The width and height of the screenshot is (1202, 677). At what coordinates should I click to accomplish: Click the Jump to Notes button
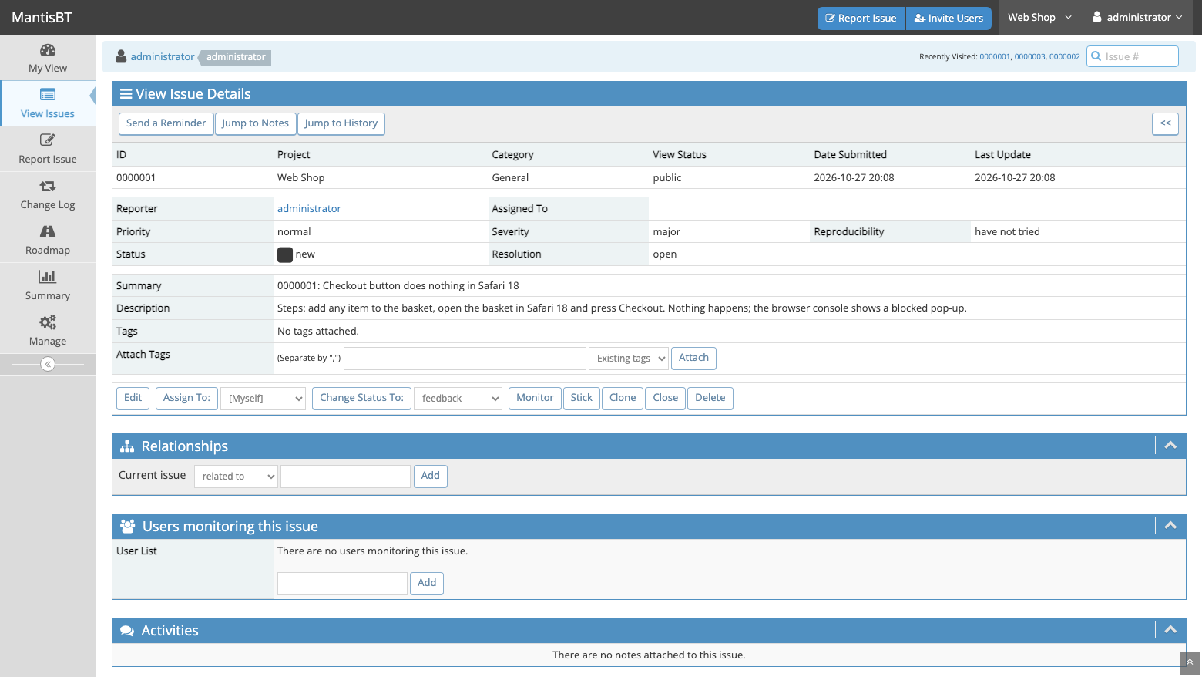tap(255, 123)
